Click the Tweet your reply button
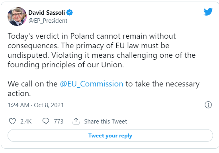 coord(110,135)
